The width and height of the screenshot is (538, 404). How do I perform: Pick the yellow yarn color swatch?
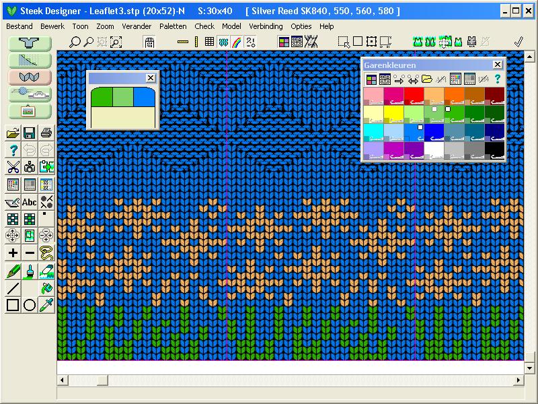393,113
